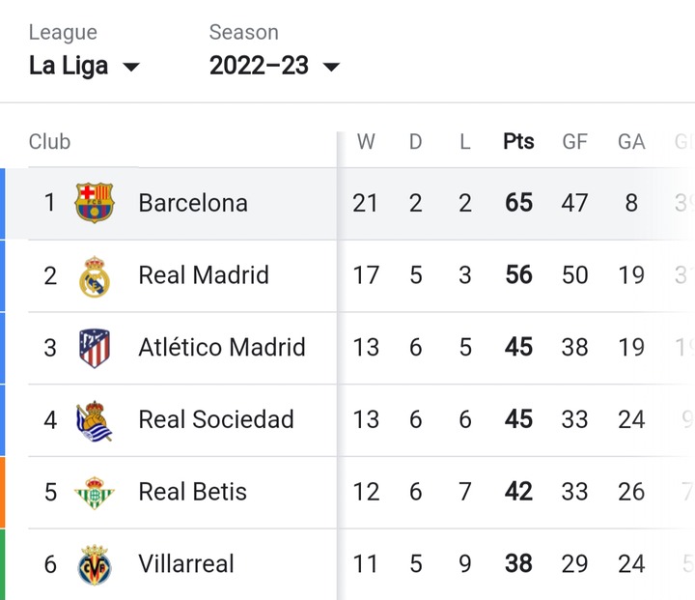This screenshot has width=695, height=600.
Task: Click the Barcelona club crest
Action: tap(95, 203)
